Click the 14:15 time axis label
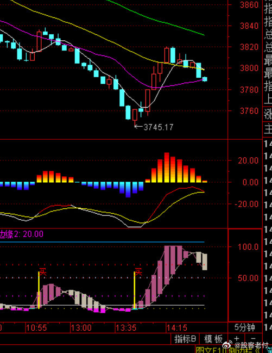Viewport: 272px width, 353px height. click(x=177, y=328)
